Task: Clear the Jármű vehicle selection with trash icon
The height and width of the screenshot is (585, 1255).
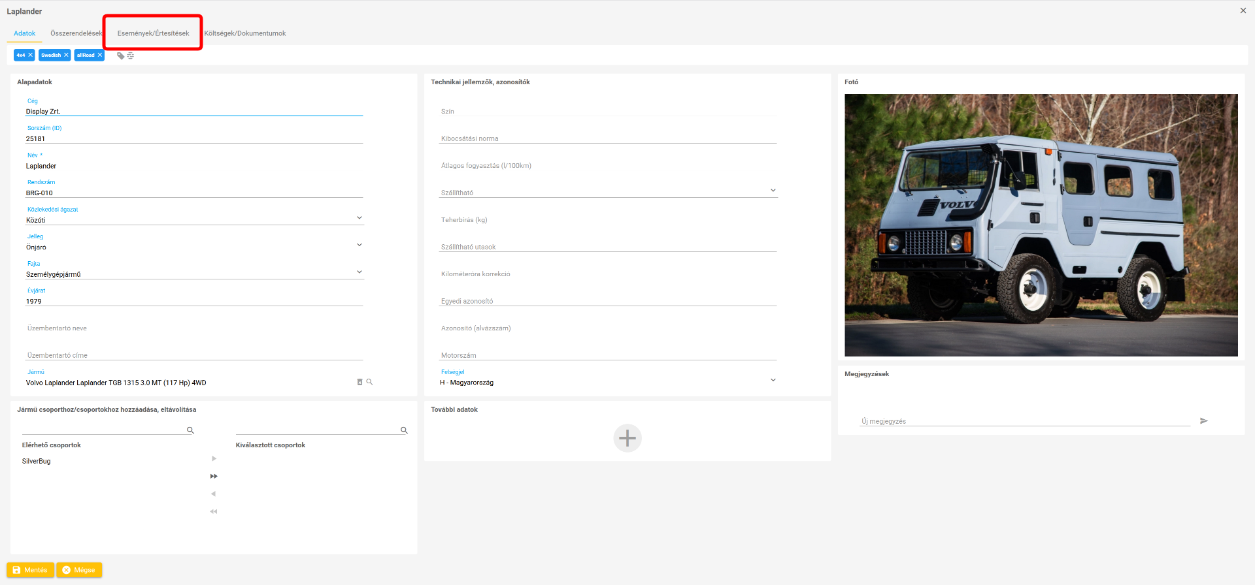Action: pyautogui.click(x=360, y=382)
